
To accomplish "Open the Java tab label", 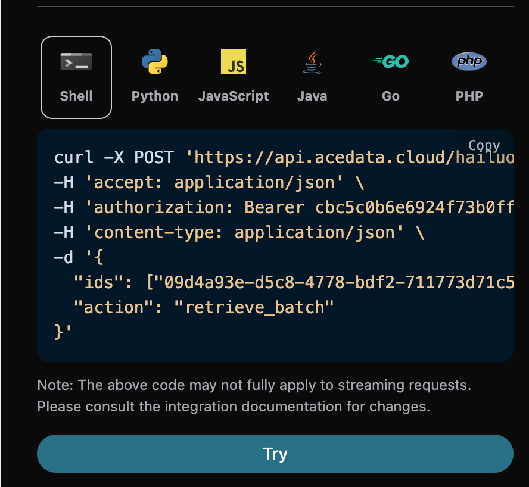I will tap(312, 96).
